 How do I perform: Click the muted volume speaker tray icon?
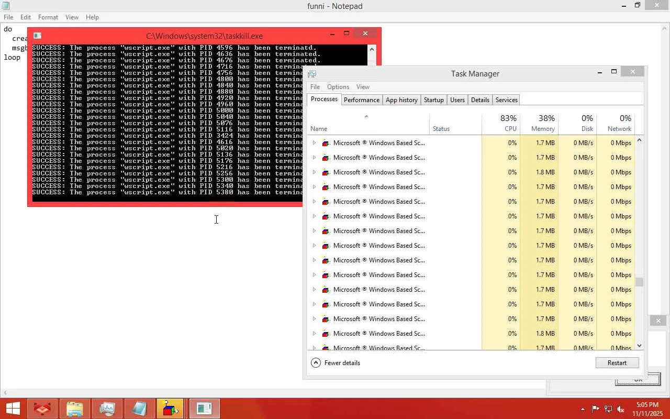(x=621, y=409)
